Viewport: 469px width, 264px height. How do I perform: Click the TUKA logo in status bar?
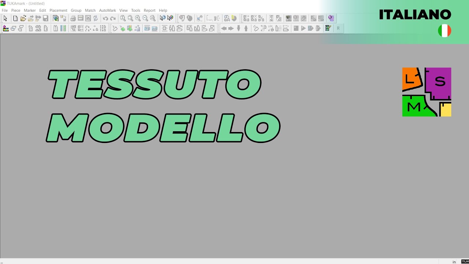465,262
